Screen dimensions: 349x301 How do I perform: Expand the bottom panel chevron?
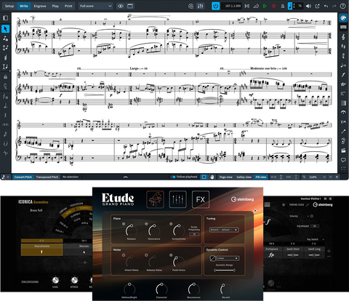pos(125,177)
